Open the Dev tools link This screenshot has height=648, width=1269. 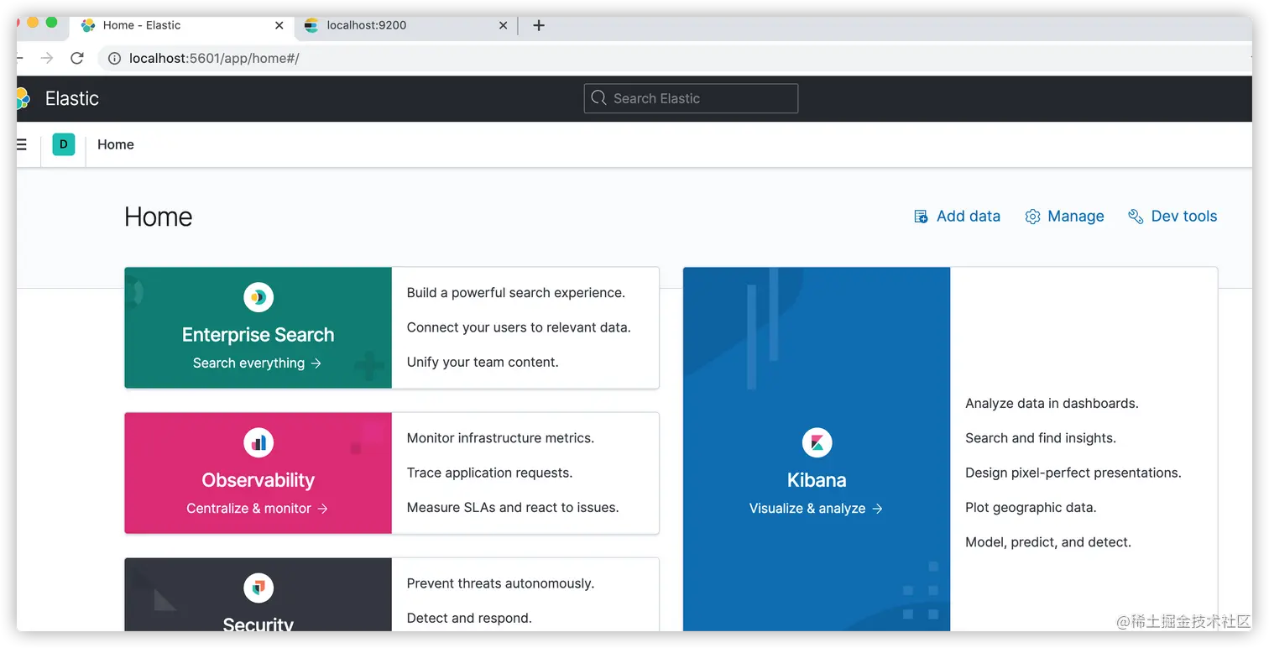pyautogui.click(x=1172, y=217)
